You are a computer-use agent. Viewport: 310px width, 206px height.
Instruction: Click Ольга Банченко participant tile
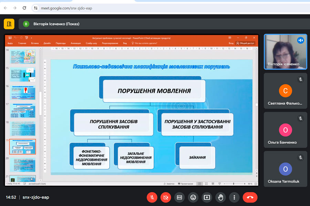[285, 130]
